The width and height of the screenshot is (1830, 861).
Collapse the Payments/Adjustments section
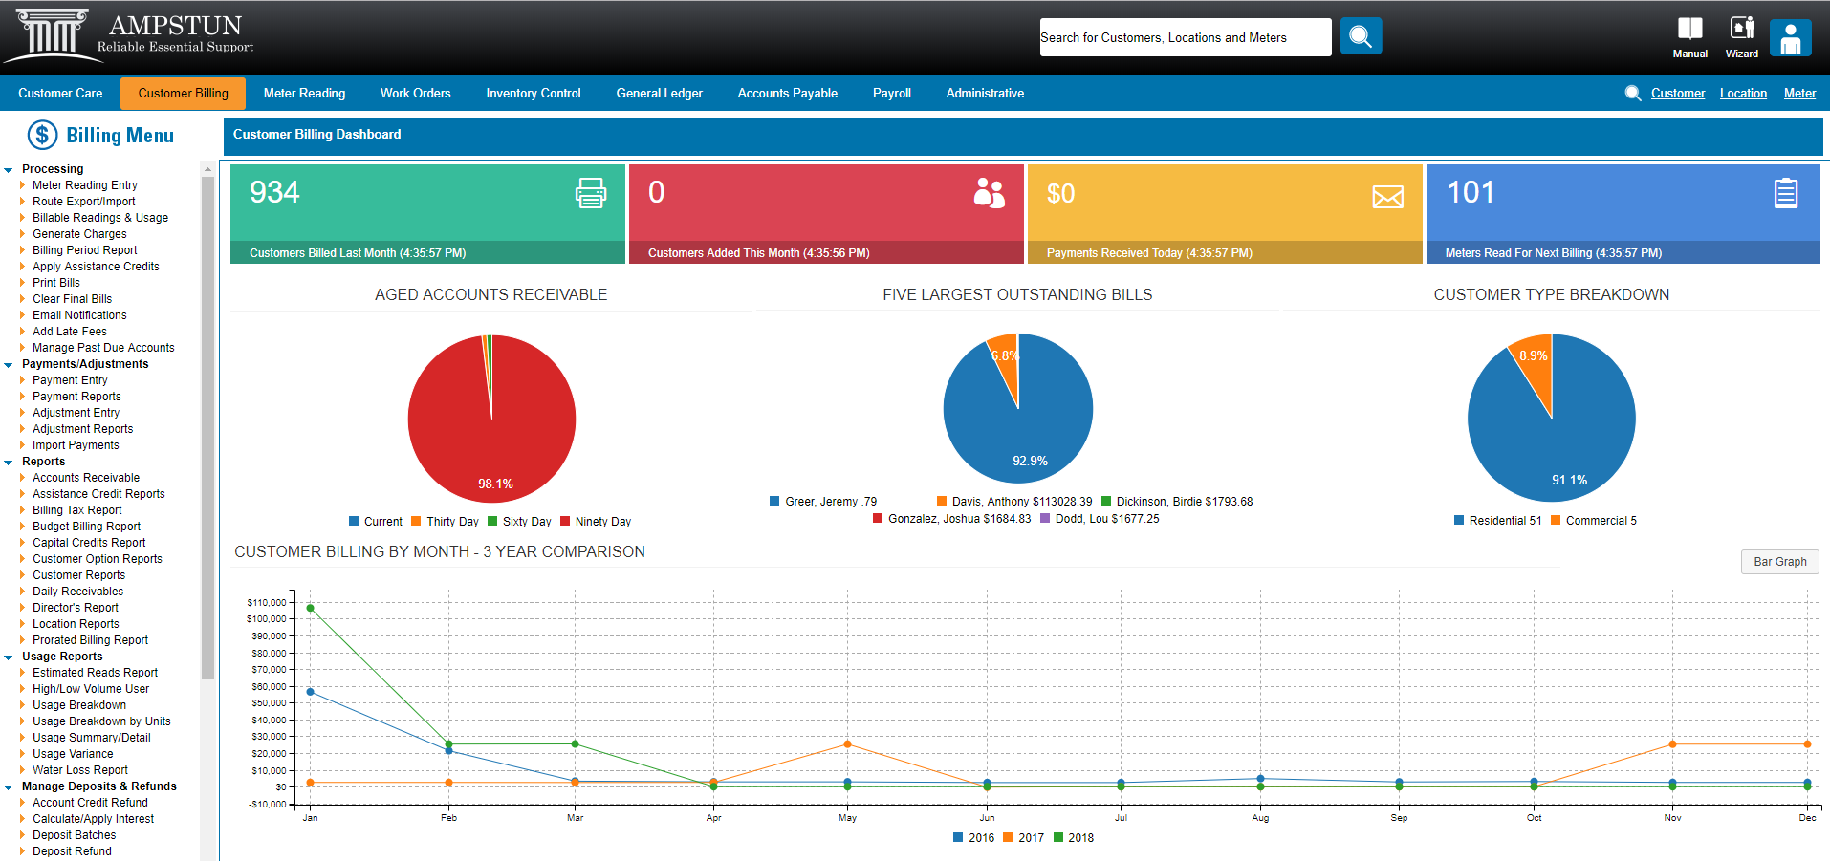tap(9, 365)
